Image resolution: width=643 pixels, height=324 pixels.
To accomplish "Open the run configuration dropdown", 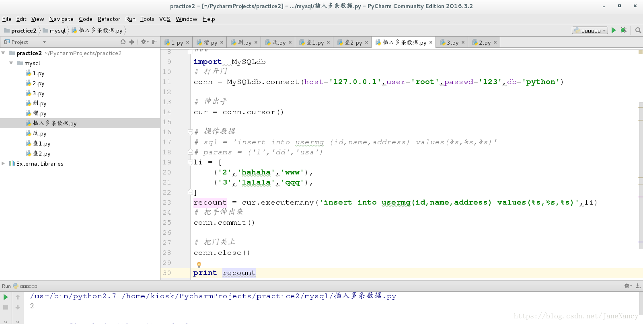I will click(x=590, y=31).
